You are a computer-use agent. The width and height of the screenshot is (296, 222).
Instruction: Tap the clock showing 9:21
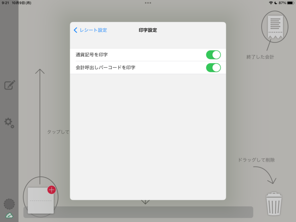tap(5, 3)
